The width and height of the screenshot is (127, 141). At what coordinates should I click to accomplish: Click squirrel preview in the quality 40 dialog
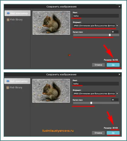pos(51,91)
